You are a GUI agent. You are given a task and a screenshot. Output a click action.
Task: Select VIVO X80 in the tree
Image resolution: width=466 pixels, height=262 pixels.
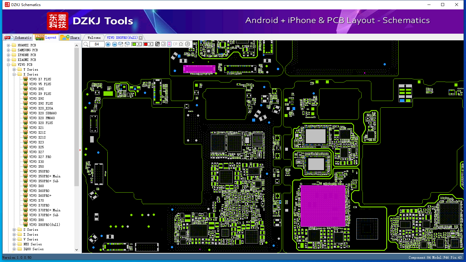pyautogui.click(x=36, y=220)
